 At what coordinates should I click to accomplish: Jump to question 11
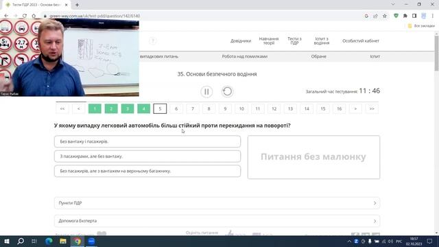258,108
